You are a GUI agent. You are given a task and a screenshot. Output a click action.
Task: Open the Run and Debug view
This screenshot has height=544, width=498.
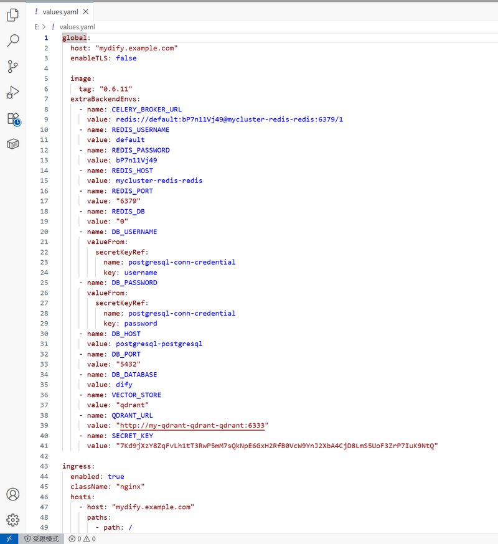(x=12, y=93)
